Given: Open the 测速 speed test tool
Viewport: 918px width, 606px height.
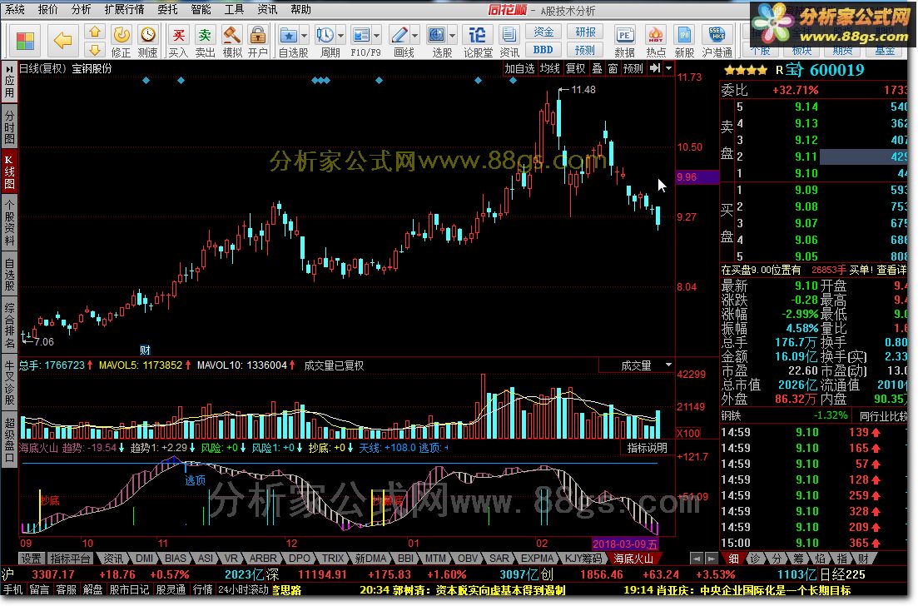Looking at the screenshot, I should pos(147,41).
